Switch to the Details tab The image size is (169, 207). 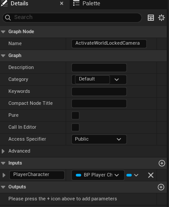point(20,4)
